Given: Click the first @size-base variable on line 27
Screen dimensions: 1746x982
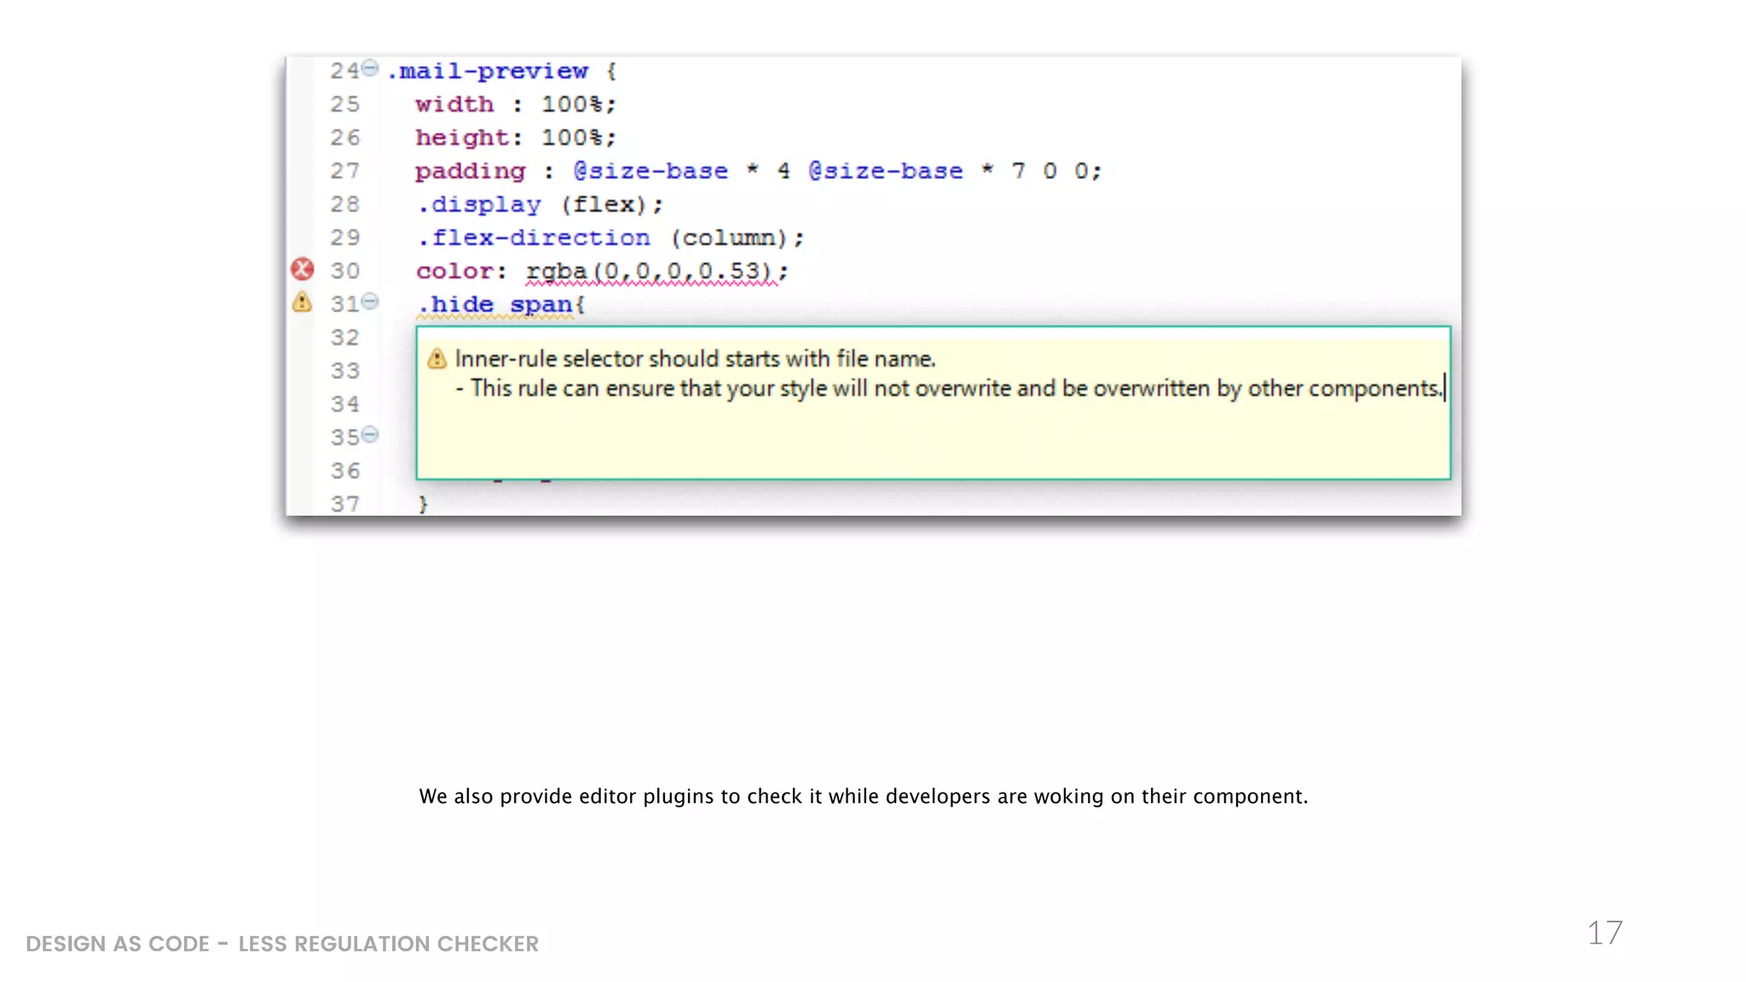Looking at the screenshot, I should click(x=650, y=170).
